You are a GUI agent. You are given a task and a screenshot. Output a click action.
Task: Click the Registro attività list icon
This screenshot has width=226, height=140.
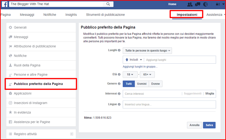[x=10, y=134]
